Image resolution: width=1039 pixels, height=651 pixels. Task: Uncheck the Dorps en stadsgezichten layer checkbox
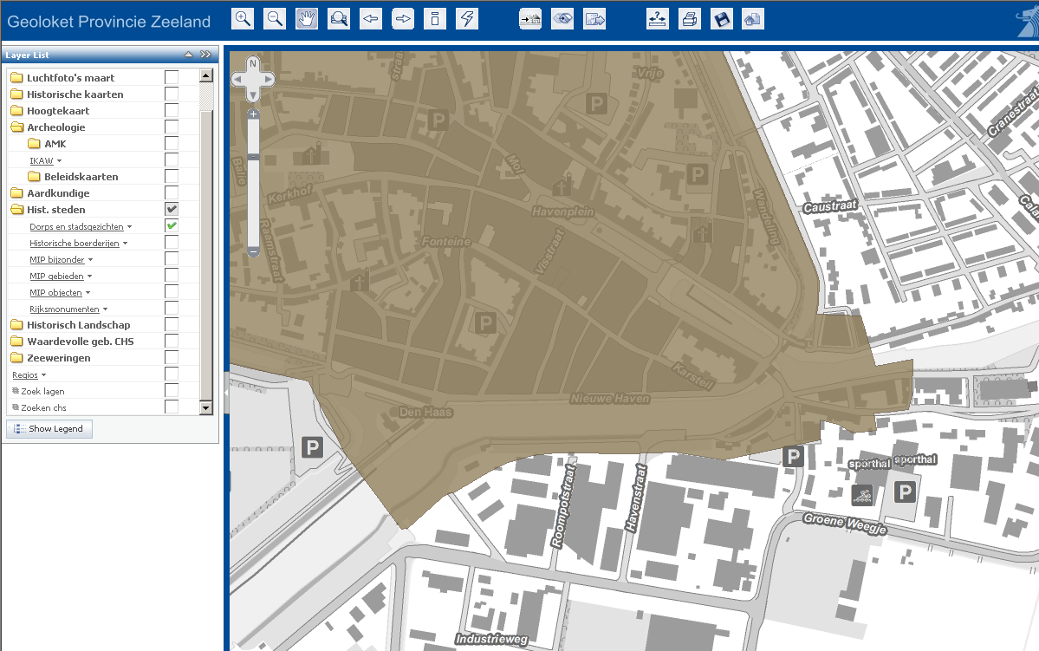(x=172, y=226)
